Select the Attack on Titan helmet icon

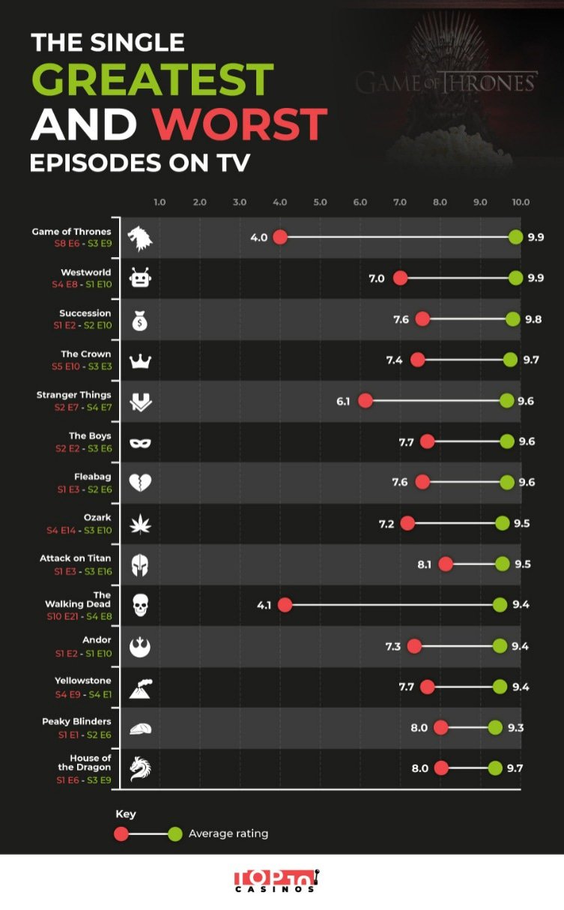click(x=140, y=565)
